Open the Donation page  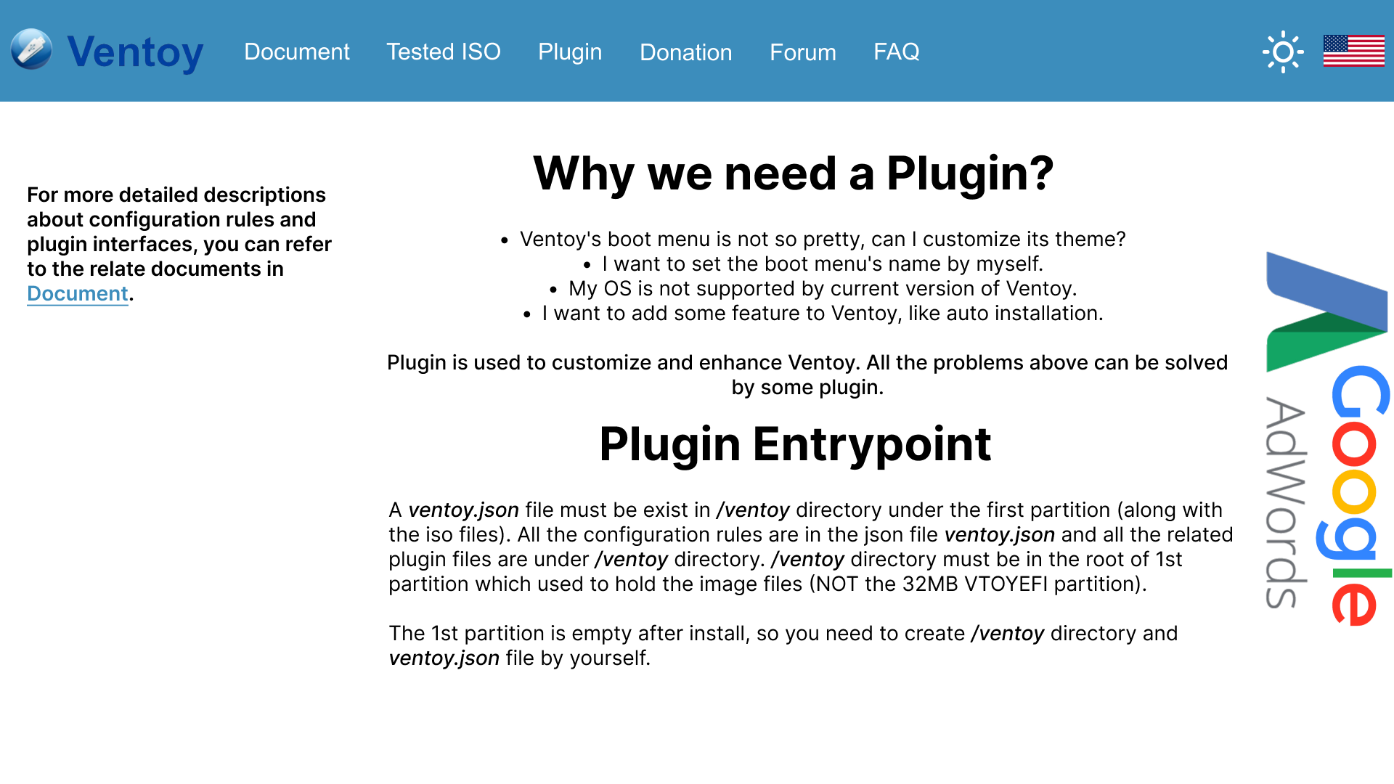pos(686,52)
